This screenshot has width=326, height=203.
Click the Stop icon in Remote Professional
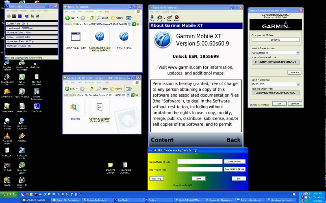tap(152, 18)
